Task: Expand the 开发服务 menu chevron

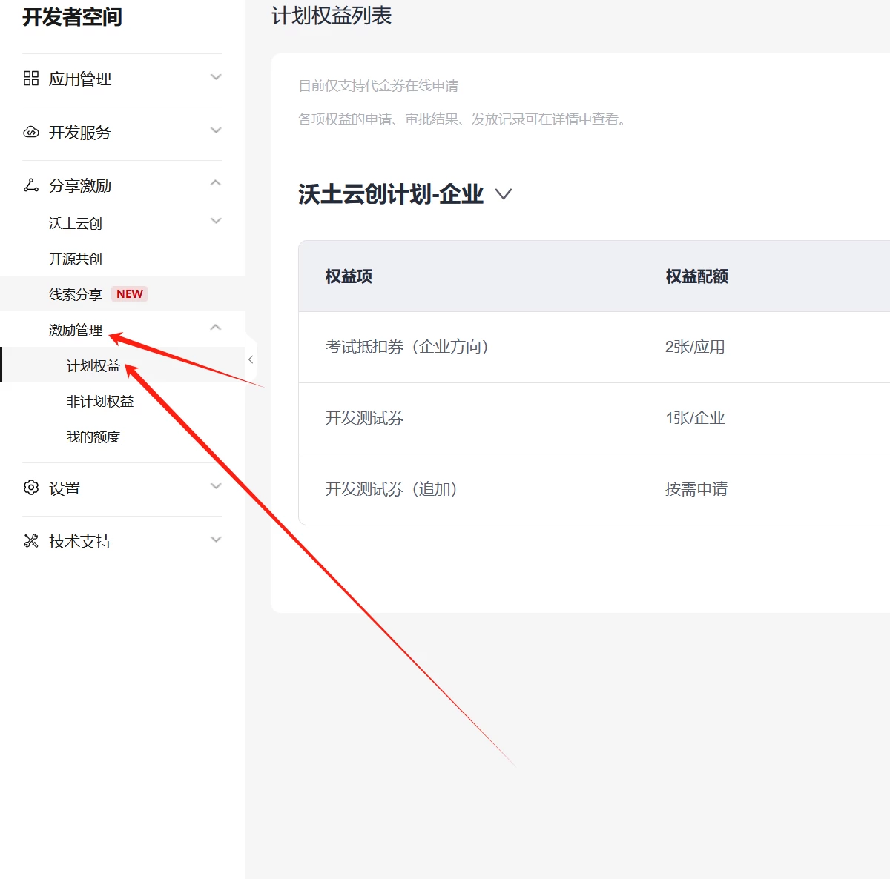Action: click(216, 130)
